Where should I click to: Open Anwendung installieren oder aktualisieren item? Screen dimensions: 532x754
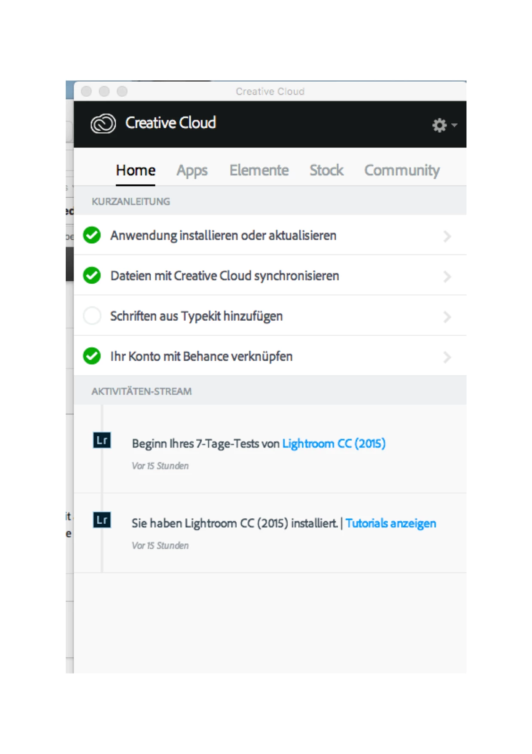click(270, 235)
